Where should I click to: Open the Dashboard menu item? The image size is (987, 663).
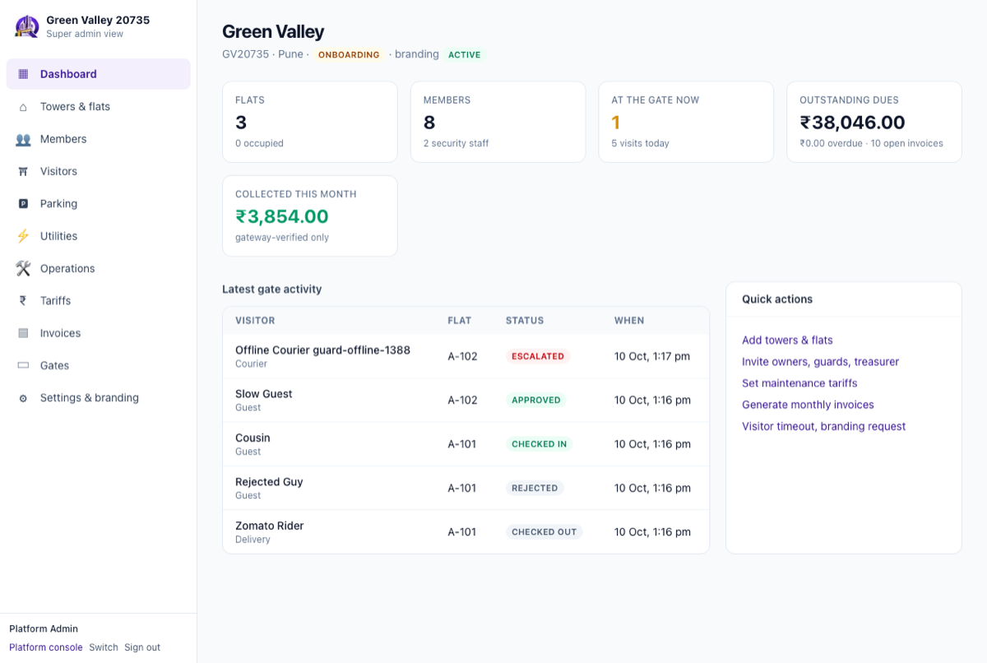(x=99, y=74)
